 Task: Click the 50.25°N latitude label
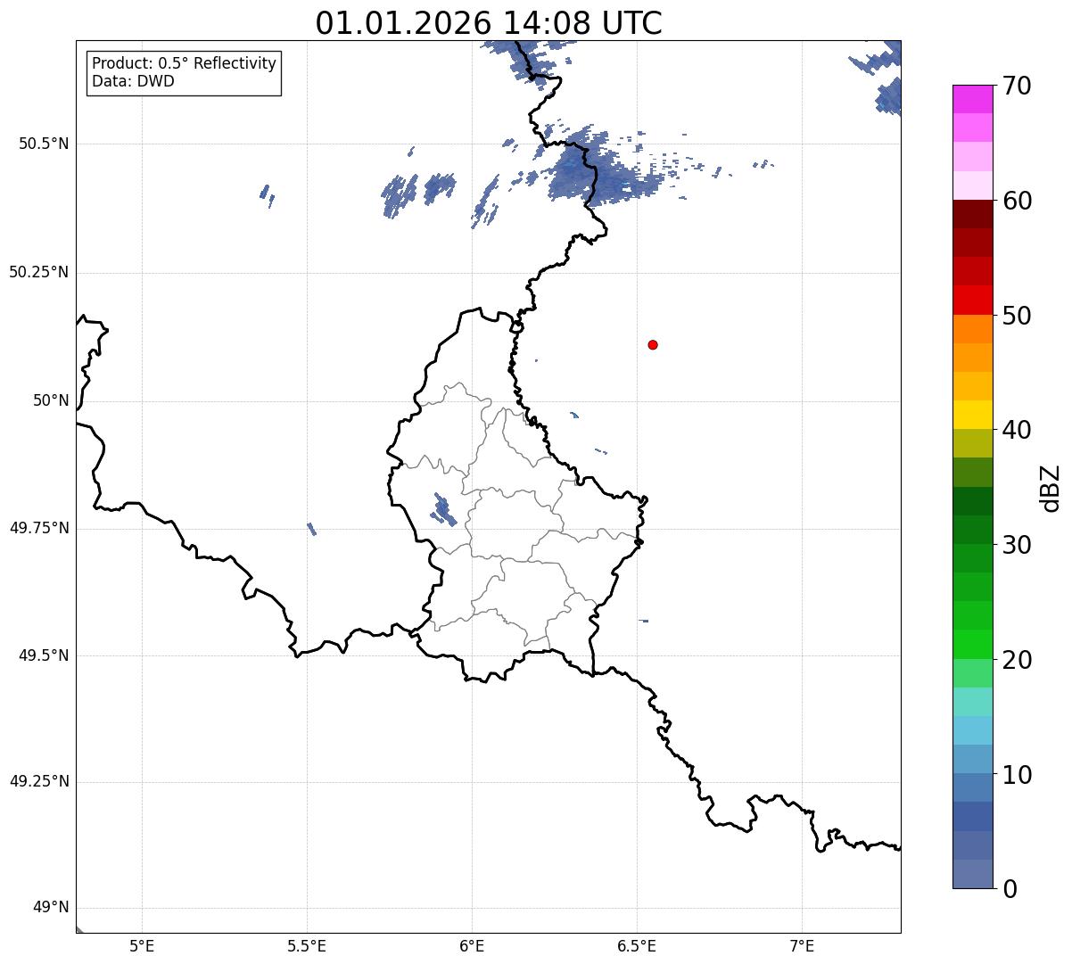[38, 273]
